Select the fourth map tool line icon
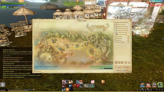164x92 pixels. [126, 62]
